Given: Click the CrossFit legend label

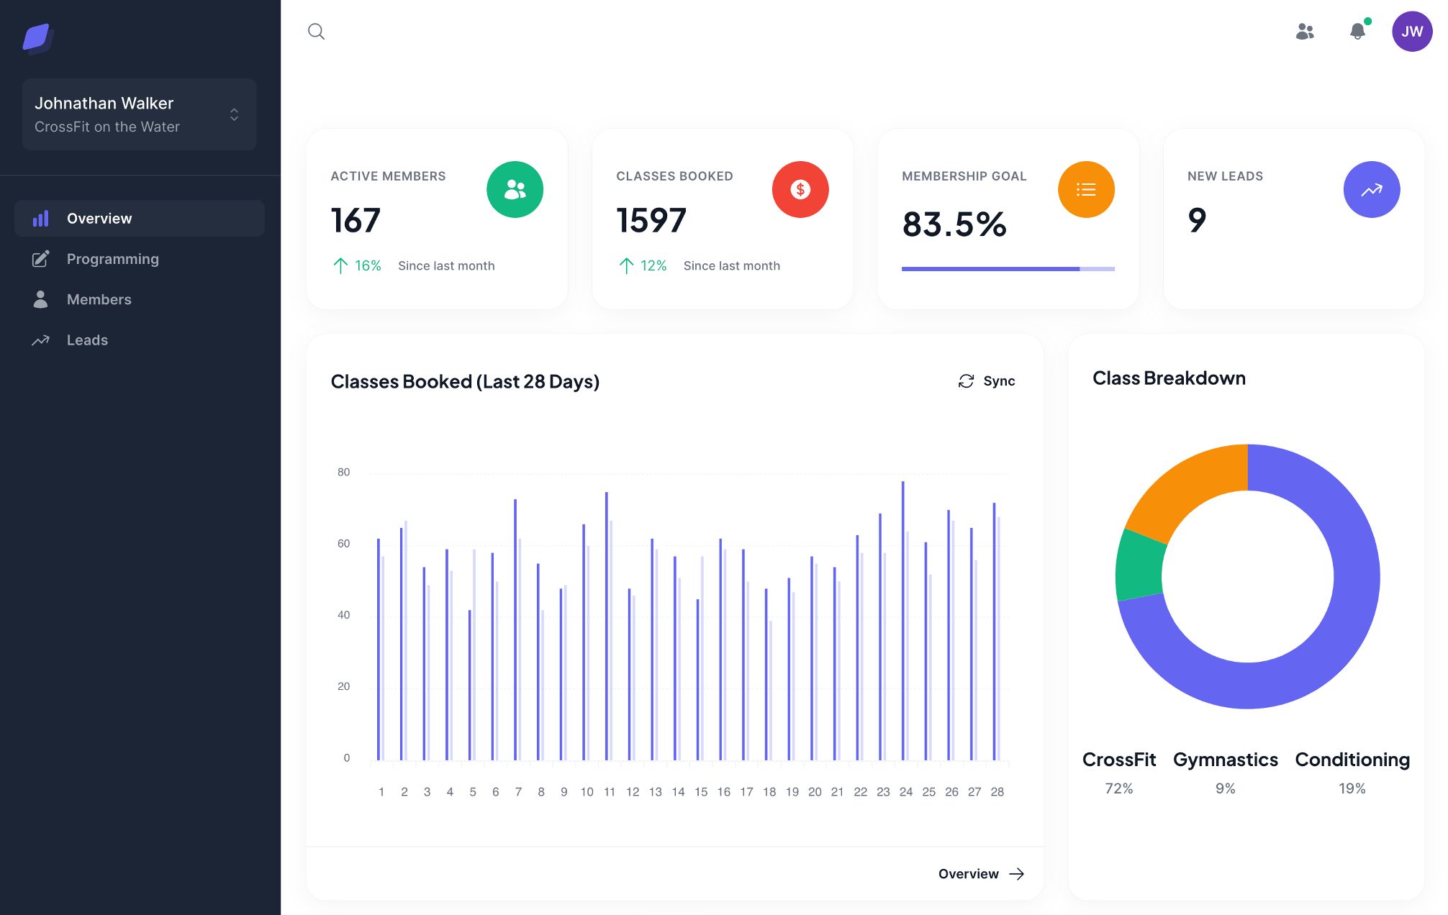Looking at the screenshot, I should (1119, 760).
